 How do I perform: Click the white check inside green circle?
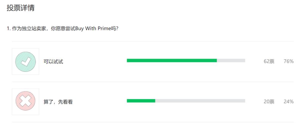click(26, 62)
